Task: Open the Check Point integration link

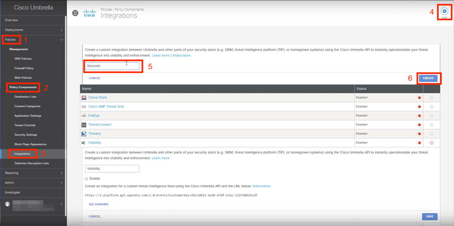Action: (97, 97)
